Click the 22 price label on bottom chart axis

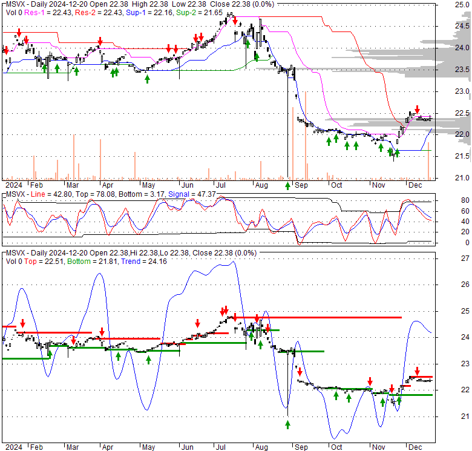465,390
